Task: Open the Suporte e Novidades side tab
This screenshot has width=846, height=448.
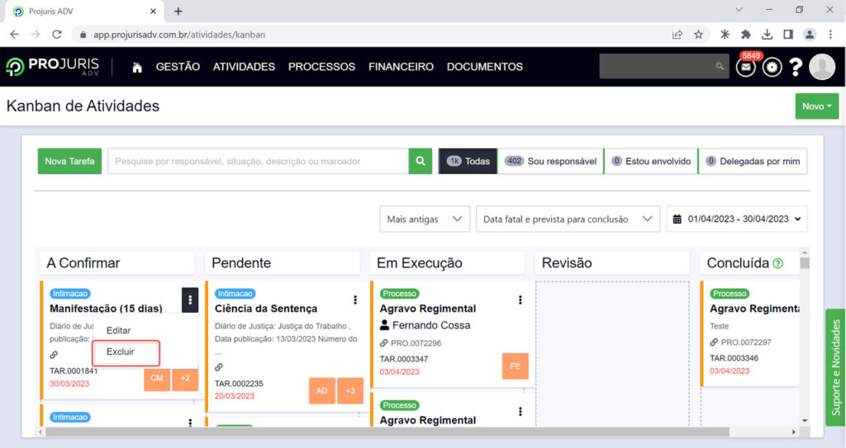Action: (836, 367)
